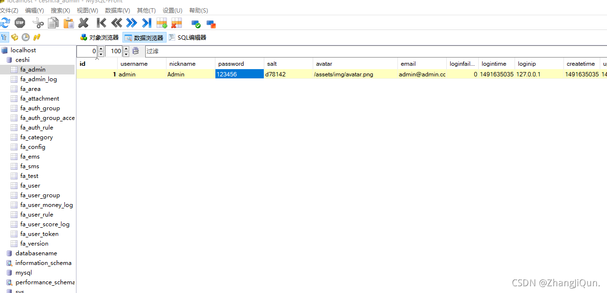Apply changes with the green check icon
607x293 pixels.
pyautogui.click(x=195, y=23)
